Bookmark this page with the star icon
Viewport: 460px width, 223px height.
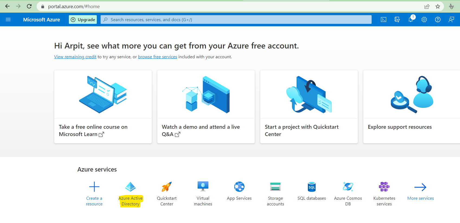point(438,7)
